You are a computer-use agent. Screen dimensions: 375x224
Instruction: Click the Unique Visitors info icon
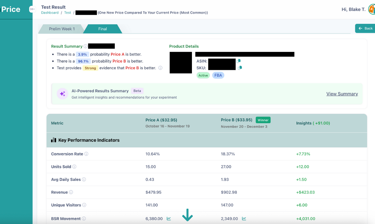[84, 205]
